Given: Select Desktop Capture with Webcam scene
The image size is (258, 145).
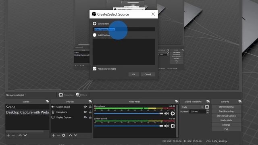Looking at the screenshot, I should (x=27, y=112).
